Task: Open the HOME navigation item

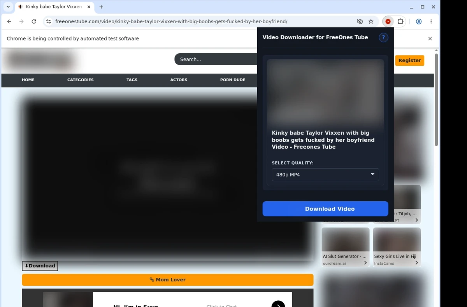Action: pos(28,80)
